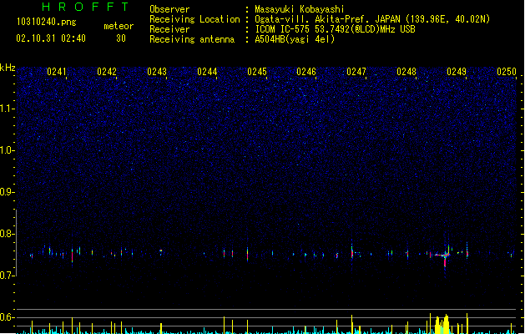
Task: Click the 0.8 kHz frequency tick label
Action: [8, 234]
